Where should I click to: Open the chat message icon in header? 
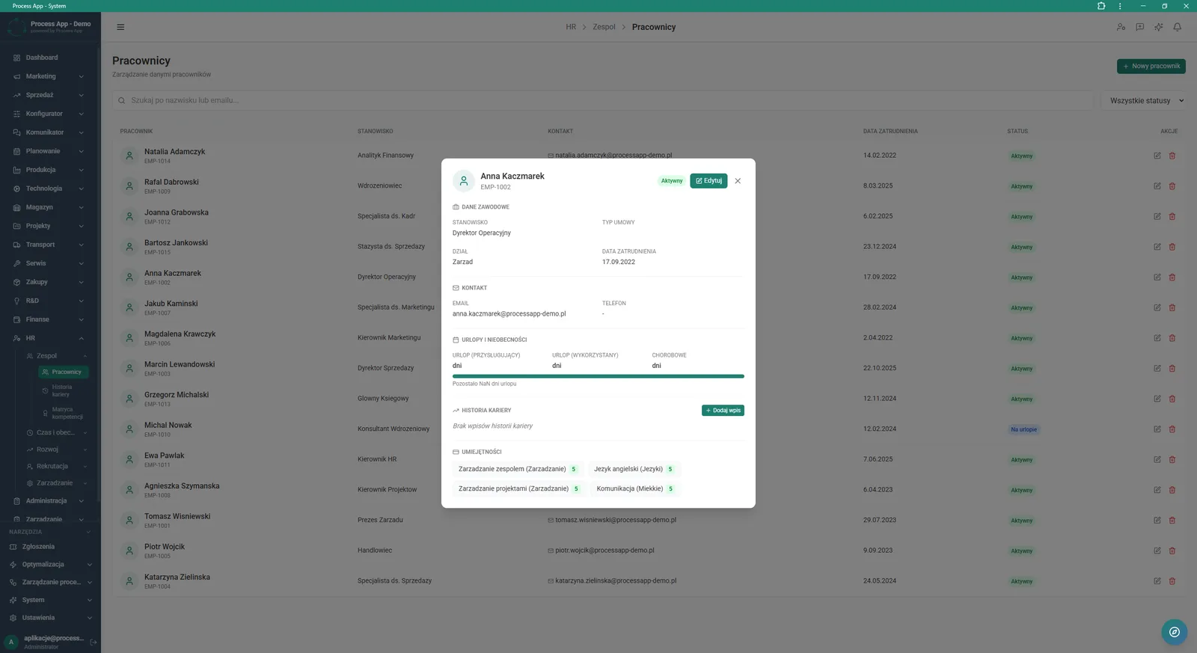point(1139,27)
